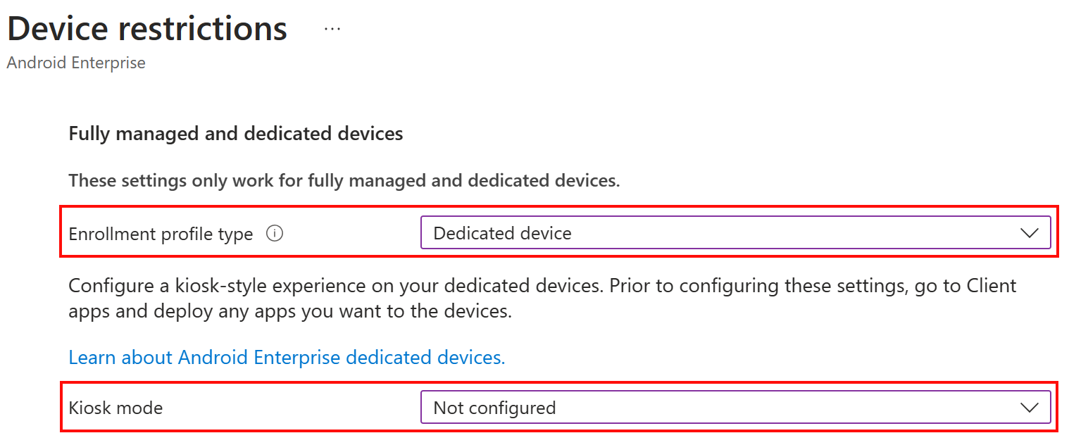Viewport: 1069px width, 445px height.
Task: Click the Kiosk mode label
Action: (x=115, y=407)
